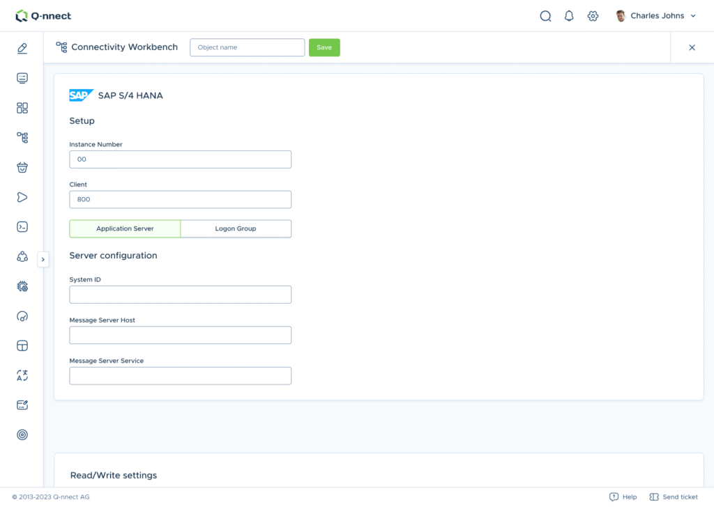Expand the sidebar with arrow chevron
This screenshot has width=714, height=507.
[43, 259]
